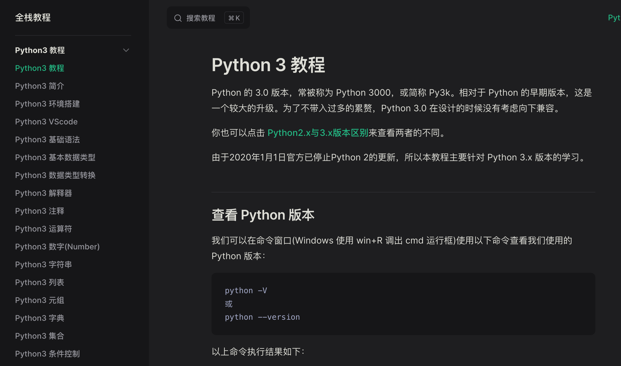621x366 pixels.
Task: Click the 以上命令执行结果如下 text
Action: 258,351
